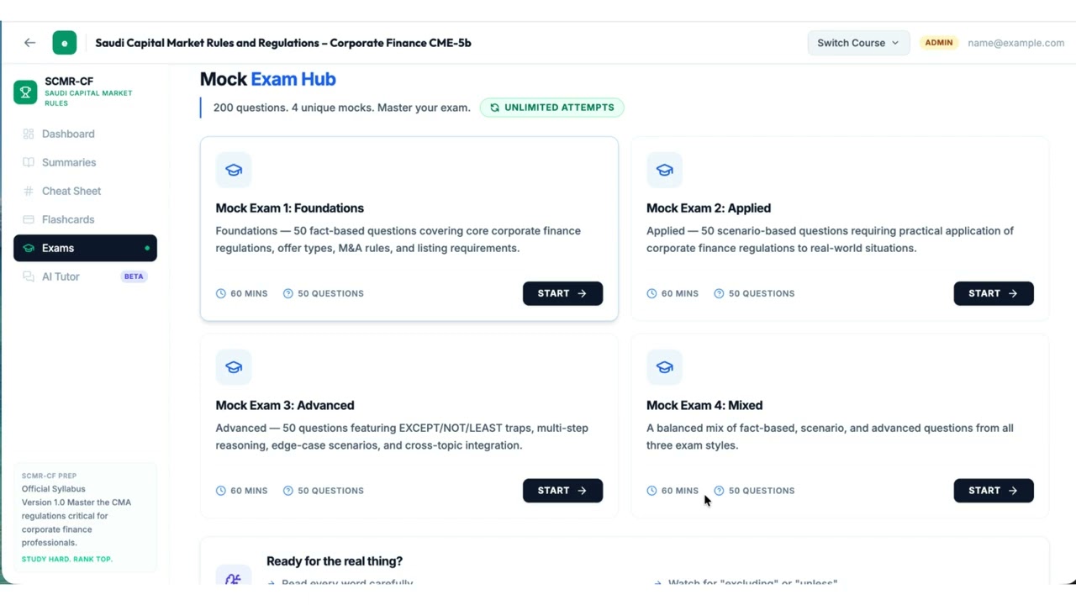
Task: Click the account email name@example.com
Action: point(1015,43)
